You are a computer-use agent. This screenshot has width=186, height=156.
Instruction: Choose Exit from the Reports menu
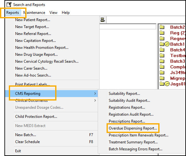click(18, 151)
